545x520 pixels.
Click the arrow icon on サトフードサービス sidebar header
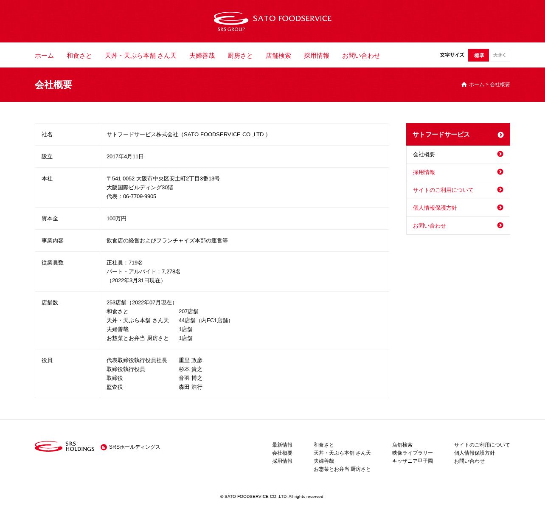tap(500, 135)
